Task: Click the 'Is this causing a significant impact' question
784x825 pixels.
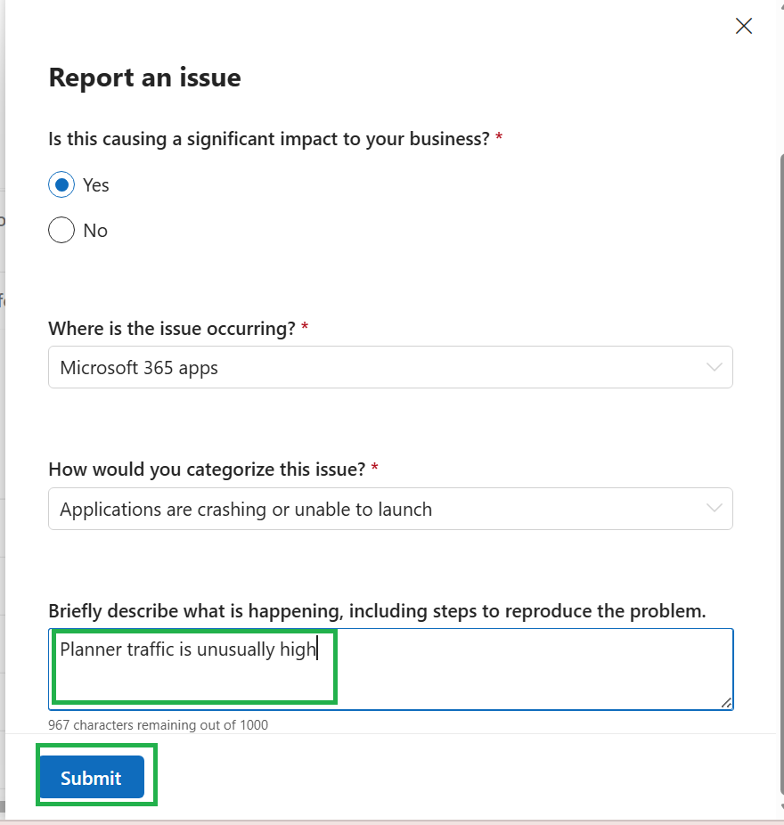Action: (269, 139)
